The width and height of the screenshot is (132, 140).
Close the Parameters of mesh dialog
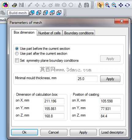point(121,21)
